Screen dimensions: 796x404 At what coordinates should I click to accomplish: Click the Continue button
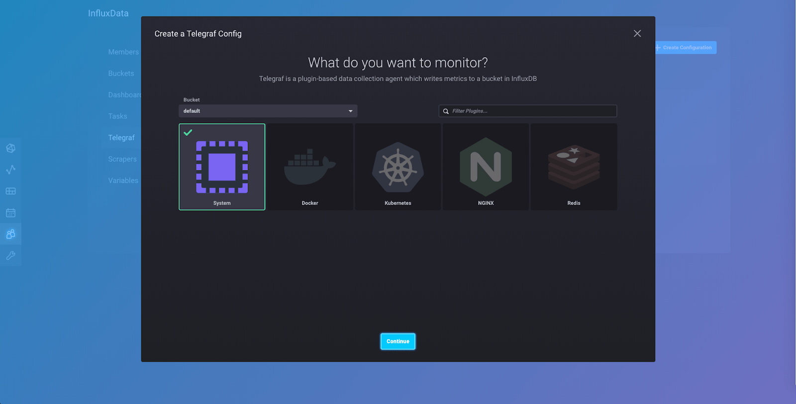click(x=398, y=341)
